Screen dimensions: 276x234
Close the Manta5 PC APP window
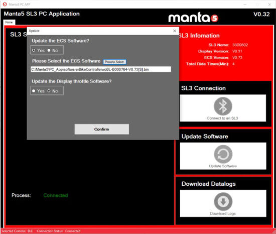pos(269,5)
